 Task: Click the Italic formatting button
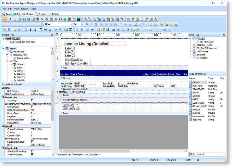pos(92,24)
